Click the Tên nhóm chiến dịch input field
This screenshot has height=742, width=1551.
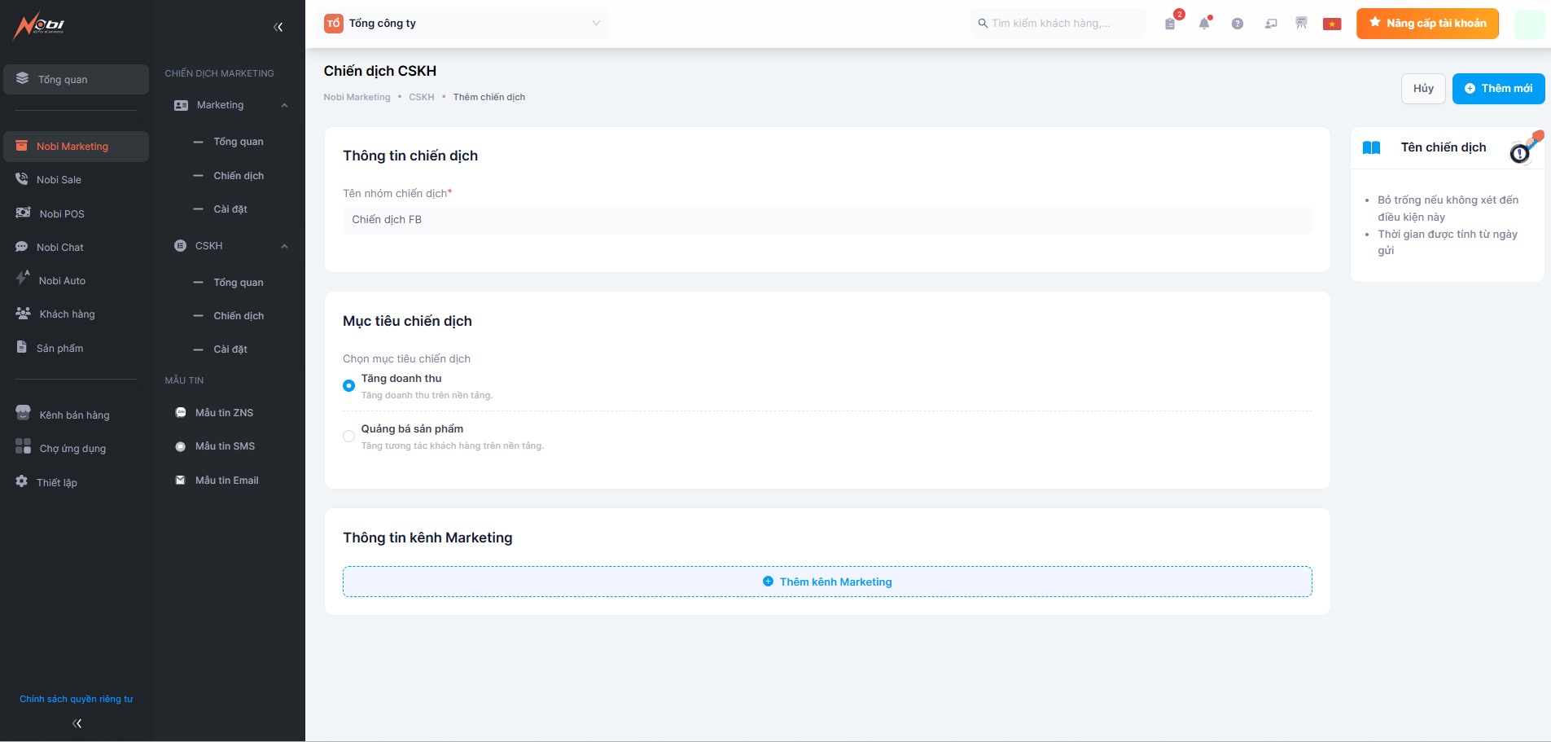(x=827, y=220)
